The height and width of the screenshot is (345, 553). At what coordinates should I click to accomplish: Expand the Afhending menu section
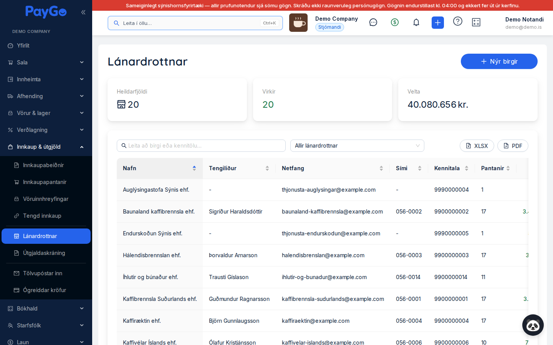pyautogui.click(x=46, y=96)
